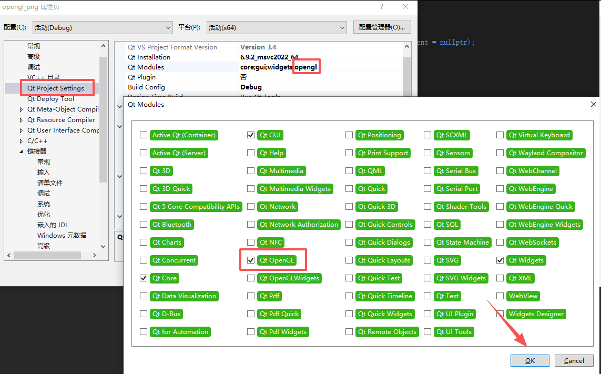Close the Qt Modules dialog
The image size is (601, 374).
593,104
